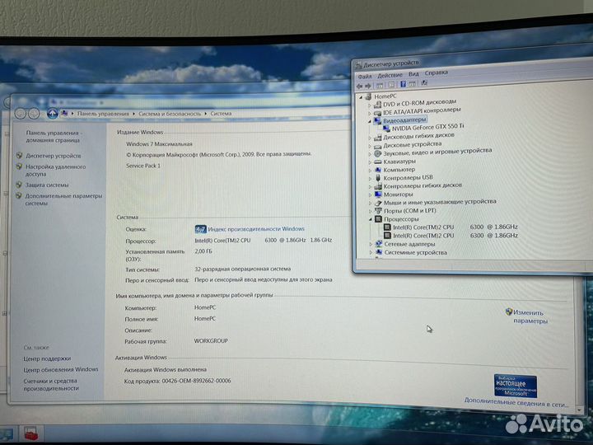
Task: Collapse the Процессоры node
Action: point(371,219)
